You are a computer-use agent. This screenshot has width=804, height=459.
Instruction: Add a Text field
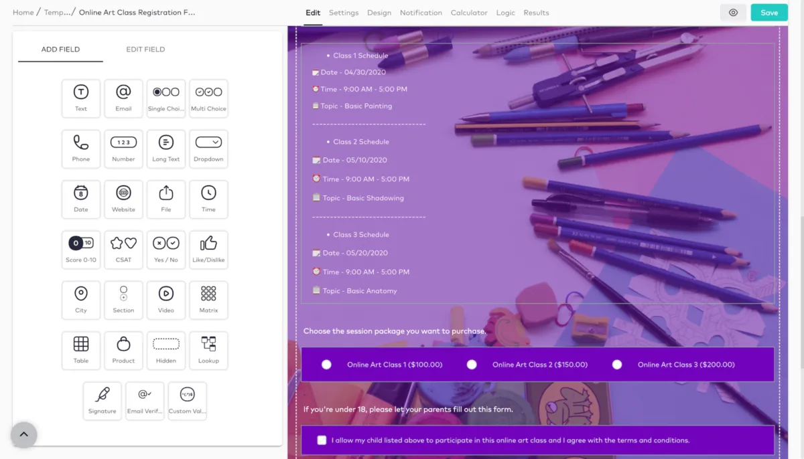pos(81,98)
